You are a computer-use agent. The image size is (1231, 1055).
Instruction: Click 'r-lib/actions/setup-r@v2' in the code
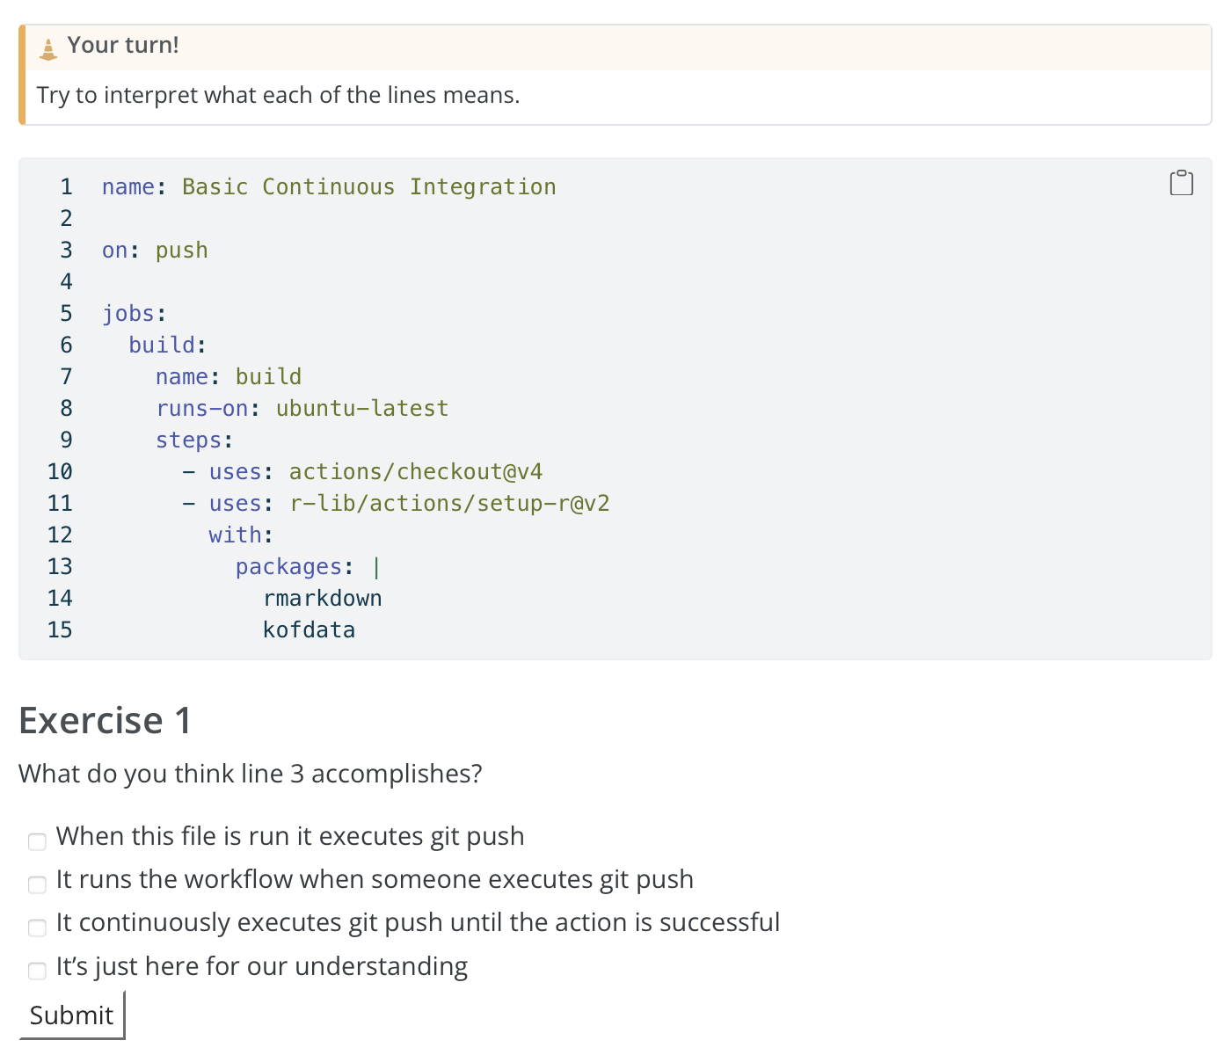click(x=449, y=504)
